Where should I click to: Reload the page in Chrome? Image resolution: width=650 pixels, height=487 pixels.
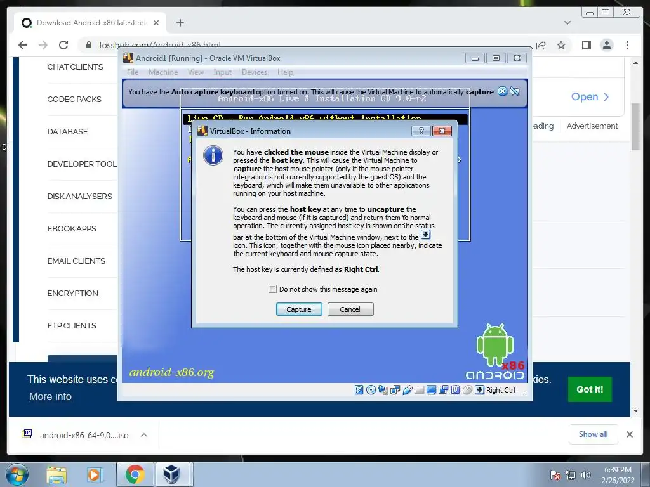tap(63, 45)
